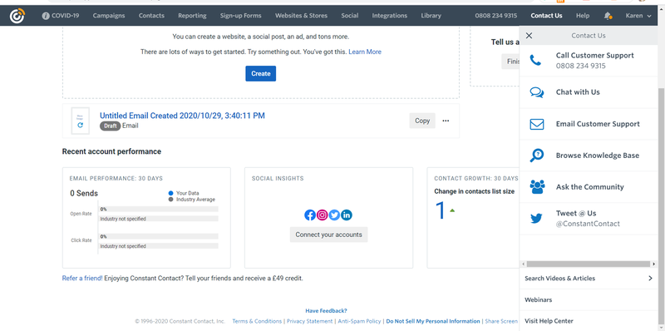The height and width of the screenshot is (331, 665).
Task: Open the Reporting menu
Action: point(192,16)
